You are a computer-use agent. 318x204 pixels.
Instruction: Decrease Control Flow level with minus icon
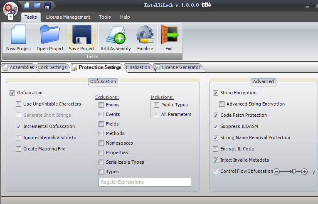coord(277,172)
